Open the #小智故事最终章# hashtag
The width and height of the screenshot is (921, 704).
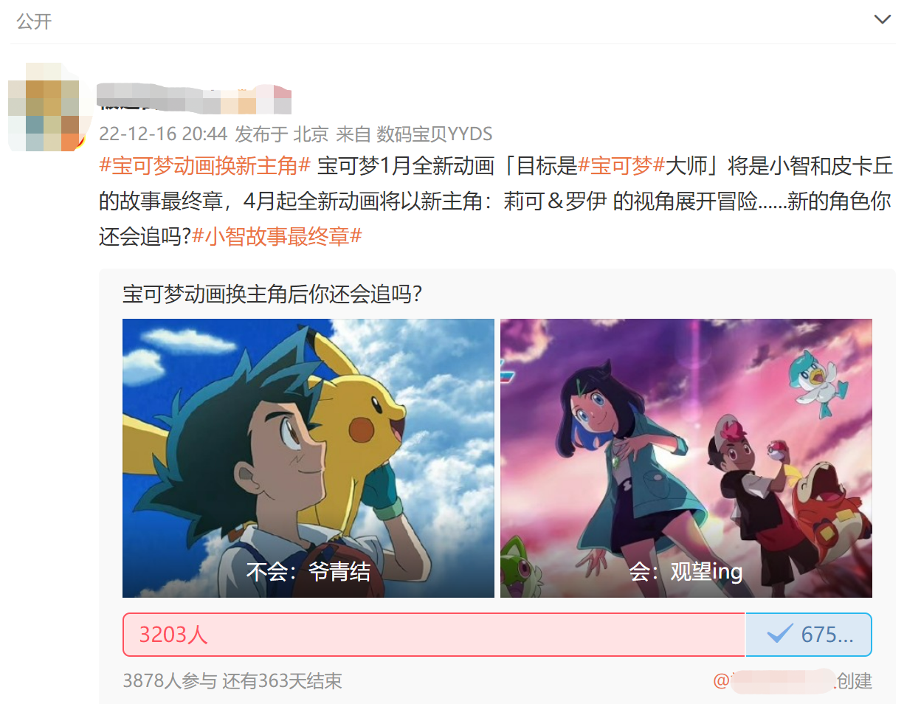[x=277, y=236]
